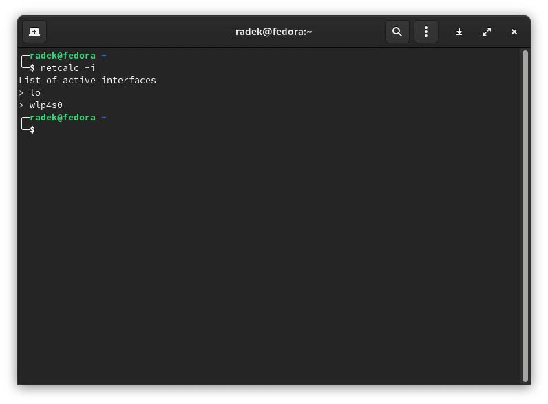548x404 pixels.
Task: Close the terminal window
Action: 514,32
